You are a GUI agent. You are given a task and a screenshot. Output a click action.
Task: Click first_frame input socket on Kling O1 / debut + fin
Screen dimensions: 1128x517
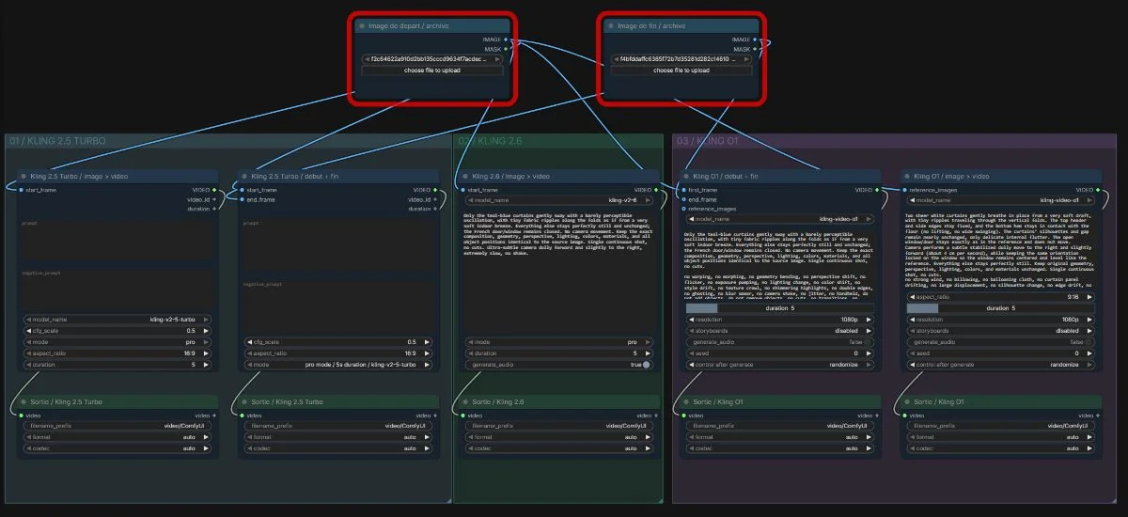coord(683,190)
